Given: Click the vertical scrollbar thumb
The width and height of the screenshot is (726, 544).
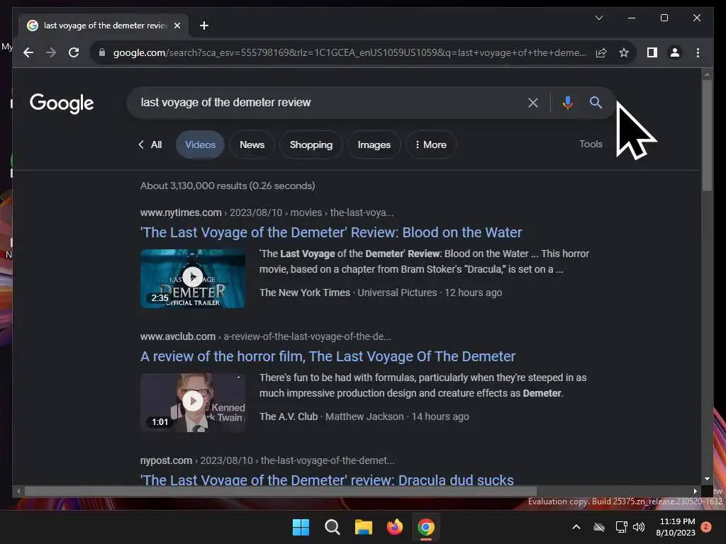Looking at the screenshot, I should (x=707, y=135).
